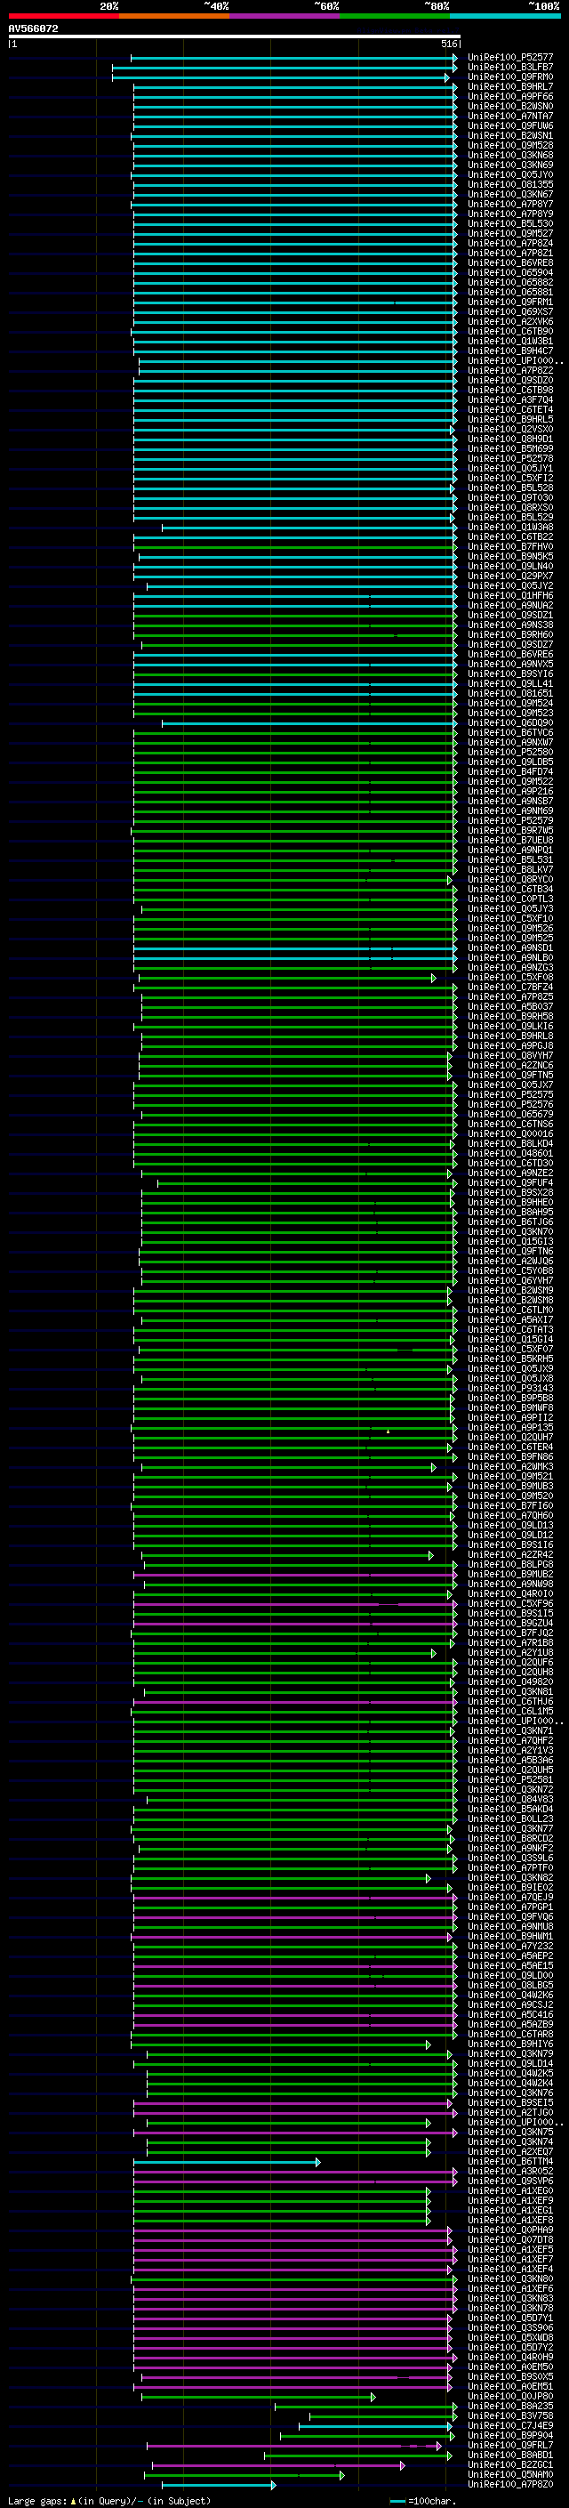569x2508 pixels.
Task: Click hit label UniRef100_B9GZU4
Action: pyautogui.click(x=509, y=1623)
